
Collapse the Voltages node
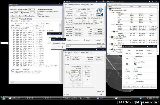click(112, 12)
